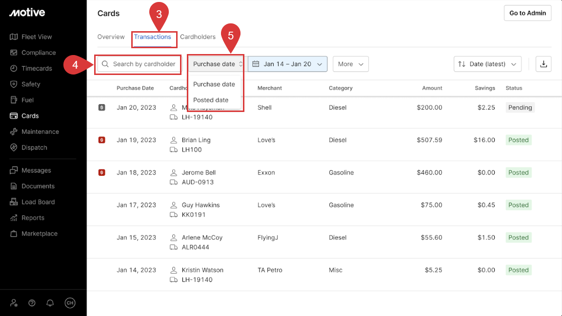Open the More filters dropdown
Viewport: 562px width, 316px height.
coord(350,64)
